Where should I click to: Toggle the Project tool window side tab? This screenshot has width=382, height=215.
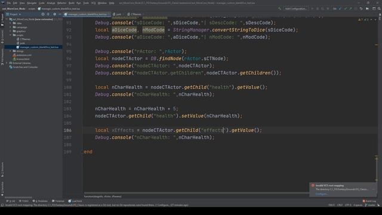click(2, 20)
